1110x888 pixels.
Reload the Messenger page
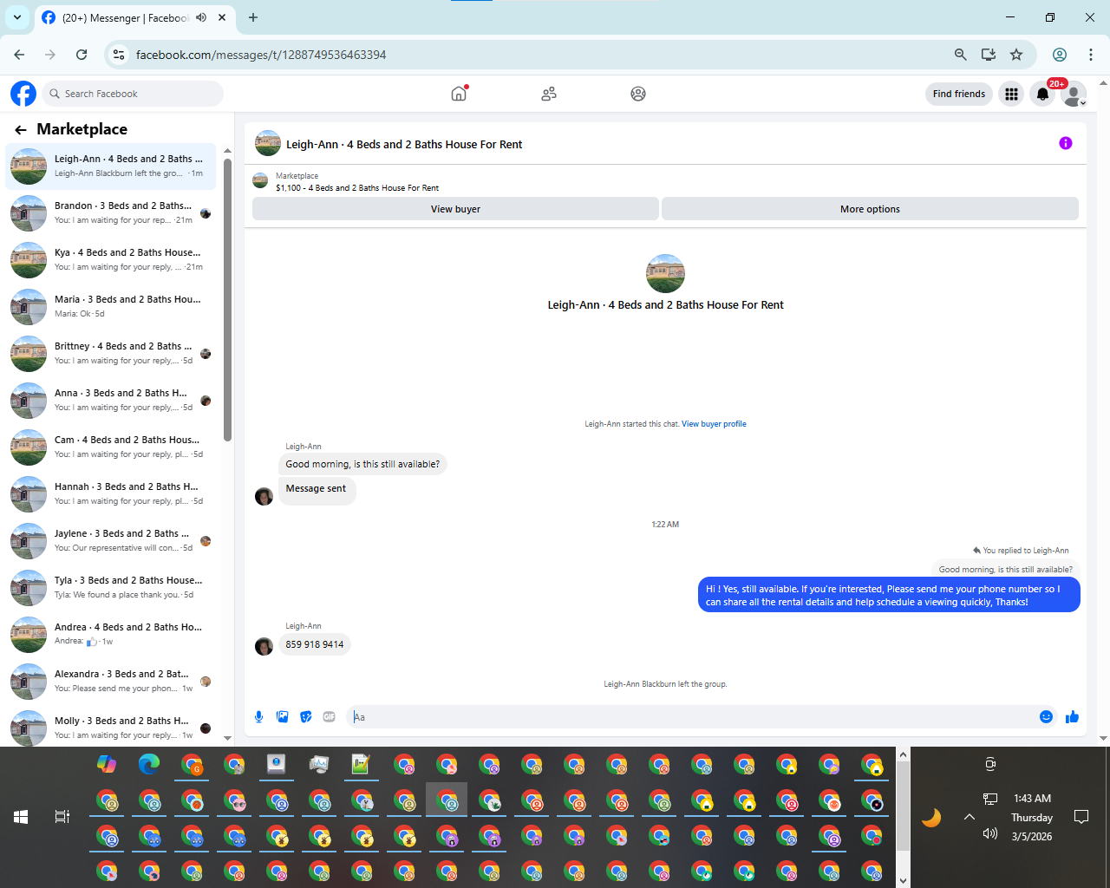(x=82, y=55)
